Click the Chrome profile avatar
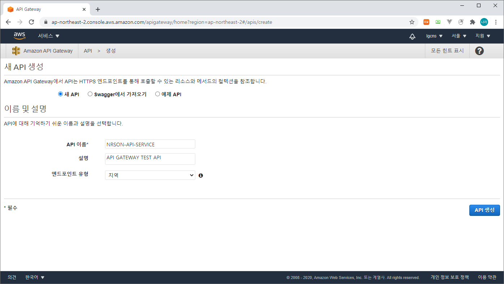The image size is (504, 284). pyautogui.click(x=484, y=22)
